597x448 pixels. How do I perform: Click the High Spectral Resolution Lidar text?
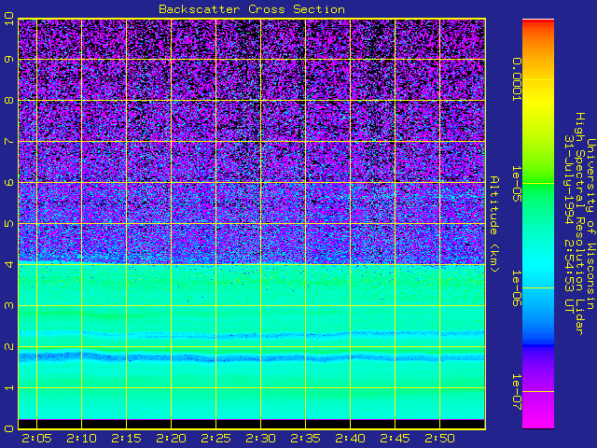point(580,224)
